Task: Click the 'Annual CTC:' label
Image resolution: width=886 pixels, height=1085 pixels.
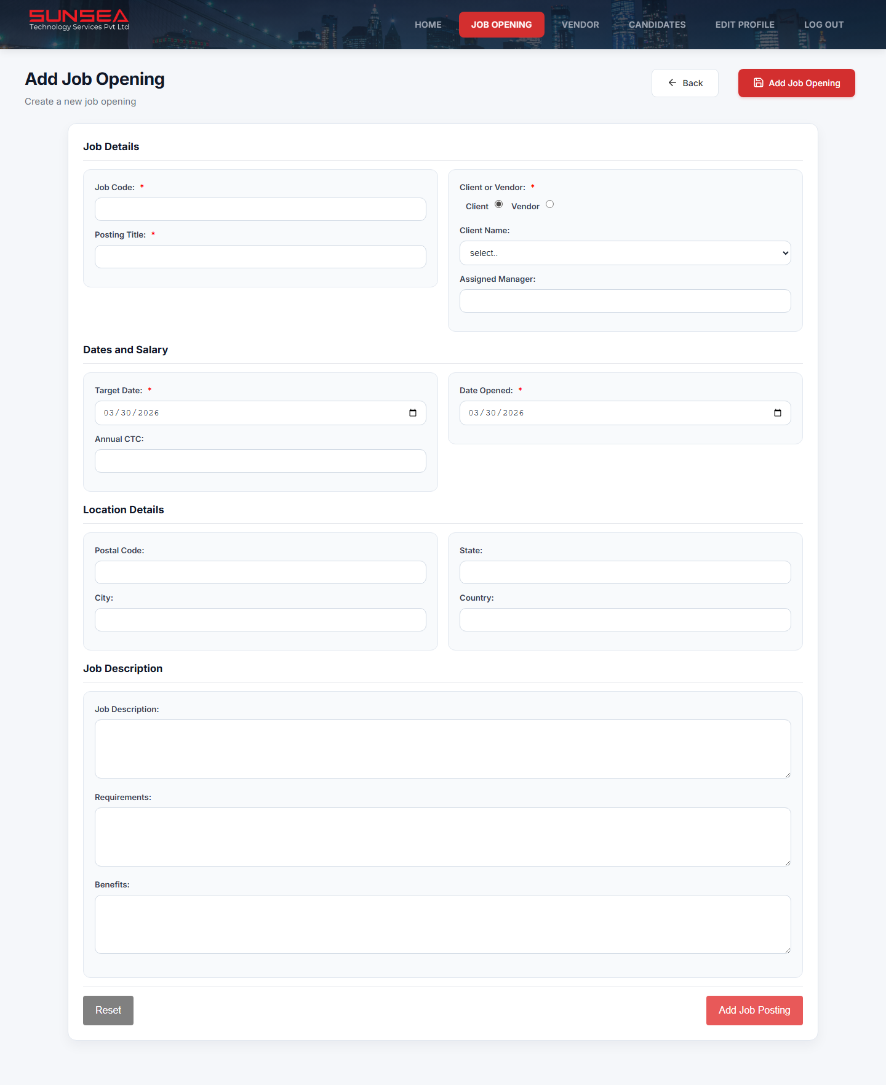Action: (119, 439)
